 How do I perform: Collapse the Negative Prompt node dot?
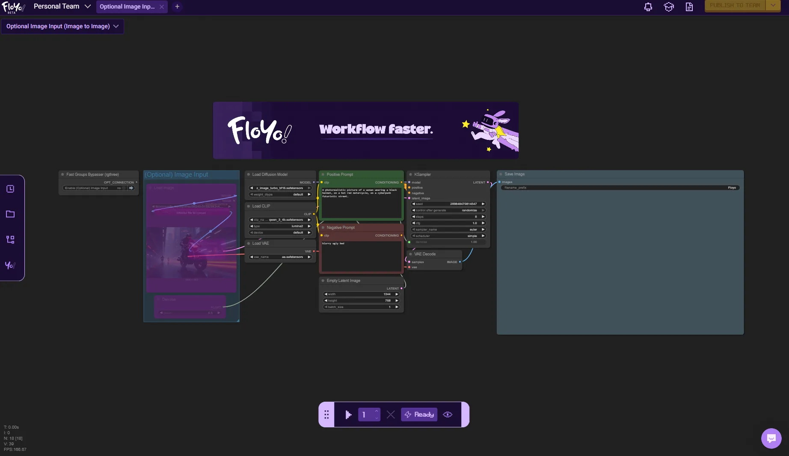323,228
